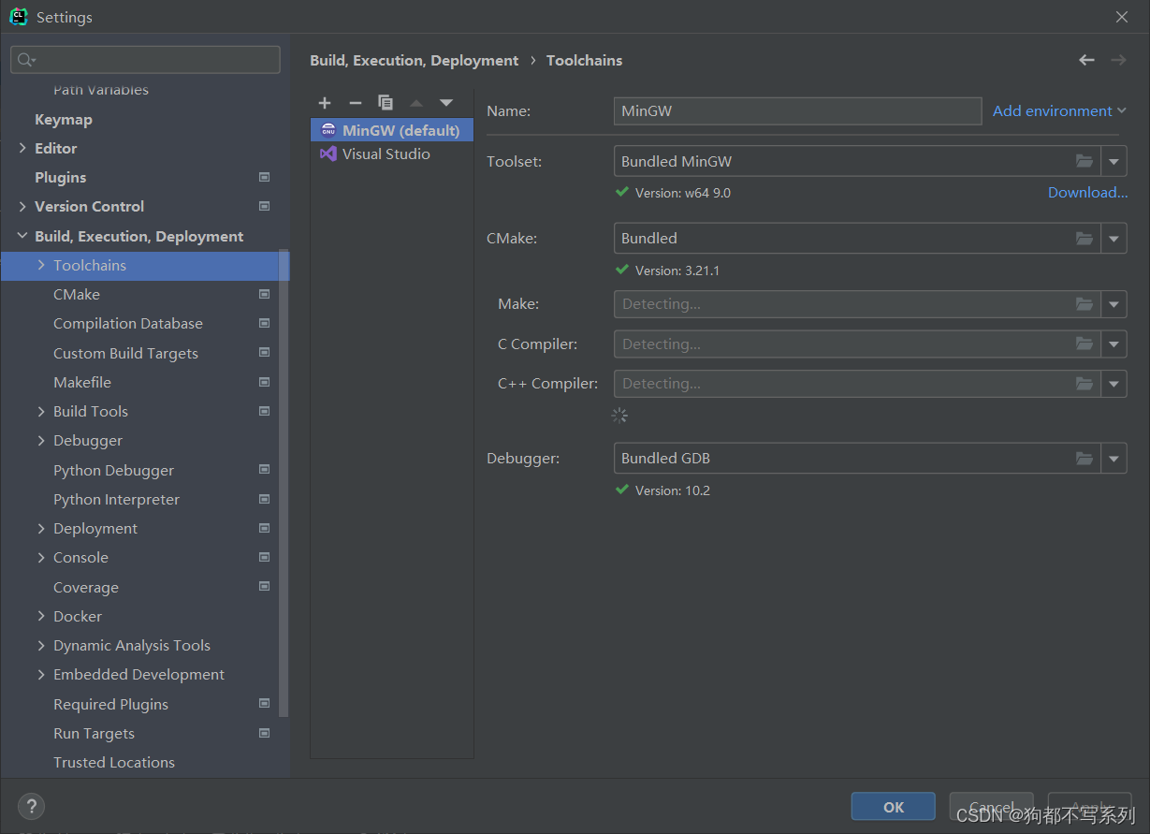Click the project-level icon next to Plugins

[x=264, y=177]
